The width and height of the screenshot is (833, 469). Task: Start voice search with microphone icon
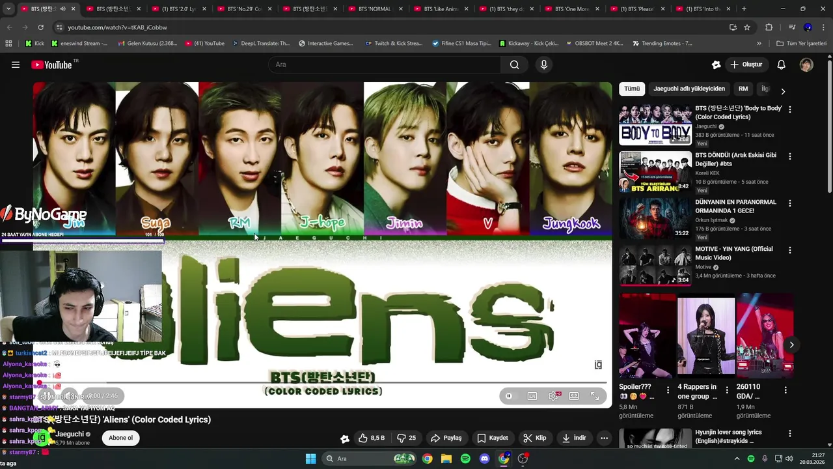[x=544, y=64]
